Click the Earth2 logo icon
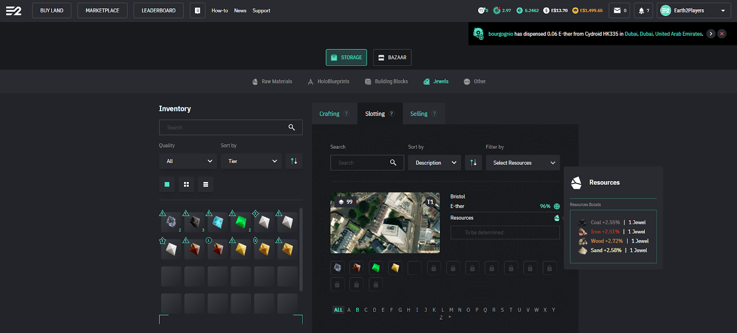Screen dimensions: 737x333 pyautogui.click(x=13, y=11)
